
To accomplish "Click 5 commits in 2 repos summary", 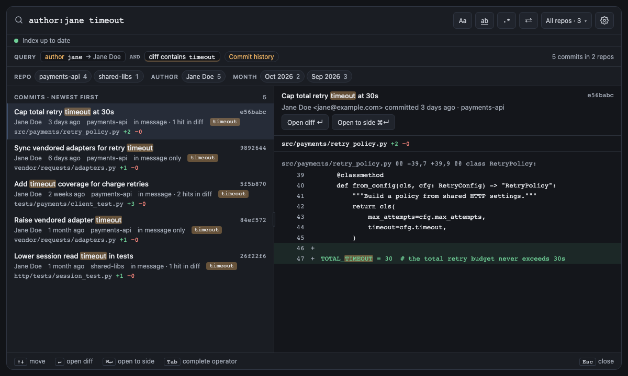I will (583, 57).
